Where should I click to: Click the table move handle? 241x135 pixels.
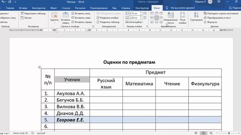click(x=40, y=67)
